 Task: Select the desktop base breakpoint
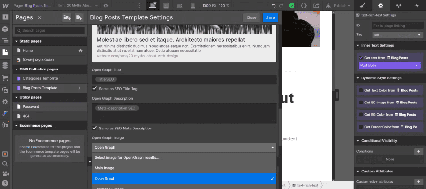152,5
